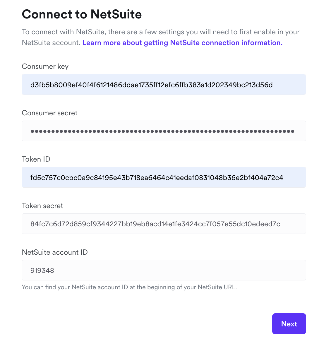Click the Token secret input field
Screen dimensions: 319x346
pyautogui.click(x=164, y=224)
